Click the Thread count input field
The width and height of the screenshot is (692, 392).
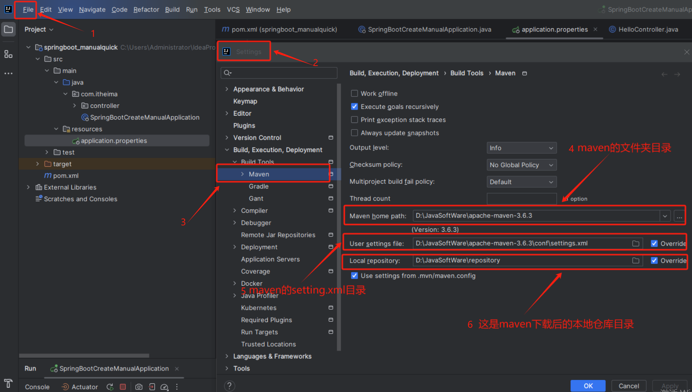(522, 198)
